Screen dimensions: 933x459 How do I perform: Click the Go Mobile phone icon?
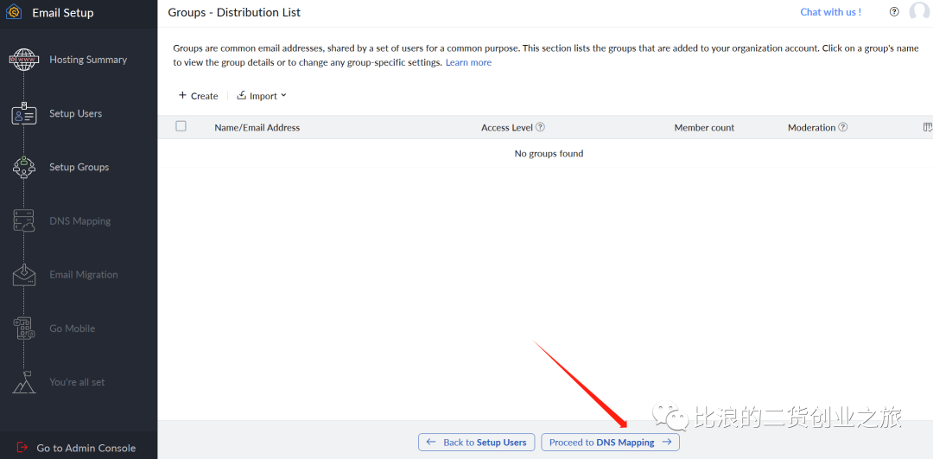(x=23, y=328)
